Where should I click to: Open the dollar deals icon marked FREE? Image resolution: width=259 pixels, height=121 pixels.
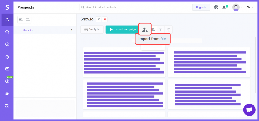coord(7,81)
